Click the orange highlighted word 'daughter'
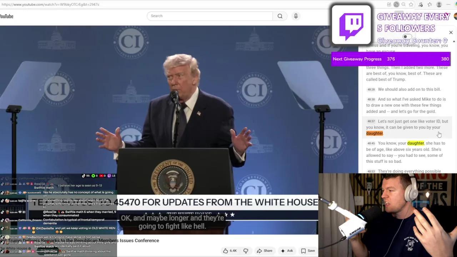 [375, 133]
